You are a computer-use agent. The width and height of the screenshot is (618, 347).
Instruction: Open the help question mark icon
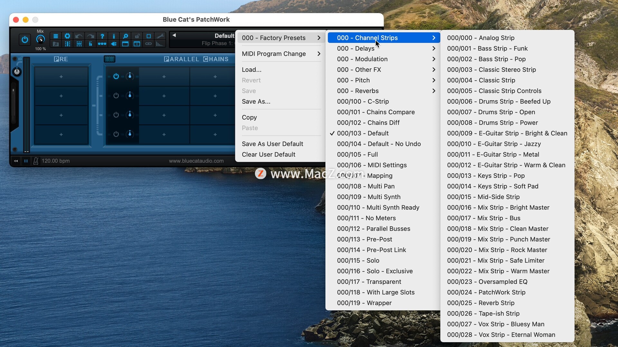(x=102, y=36)
